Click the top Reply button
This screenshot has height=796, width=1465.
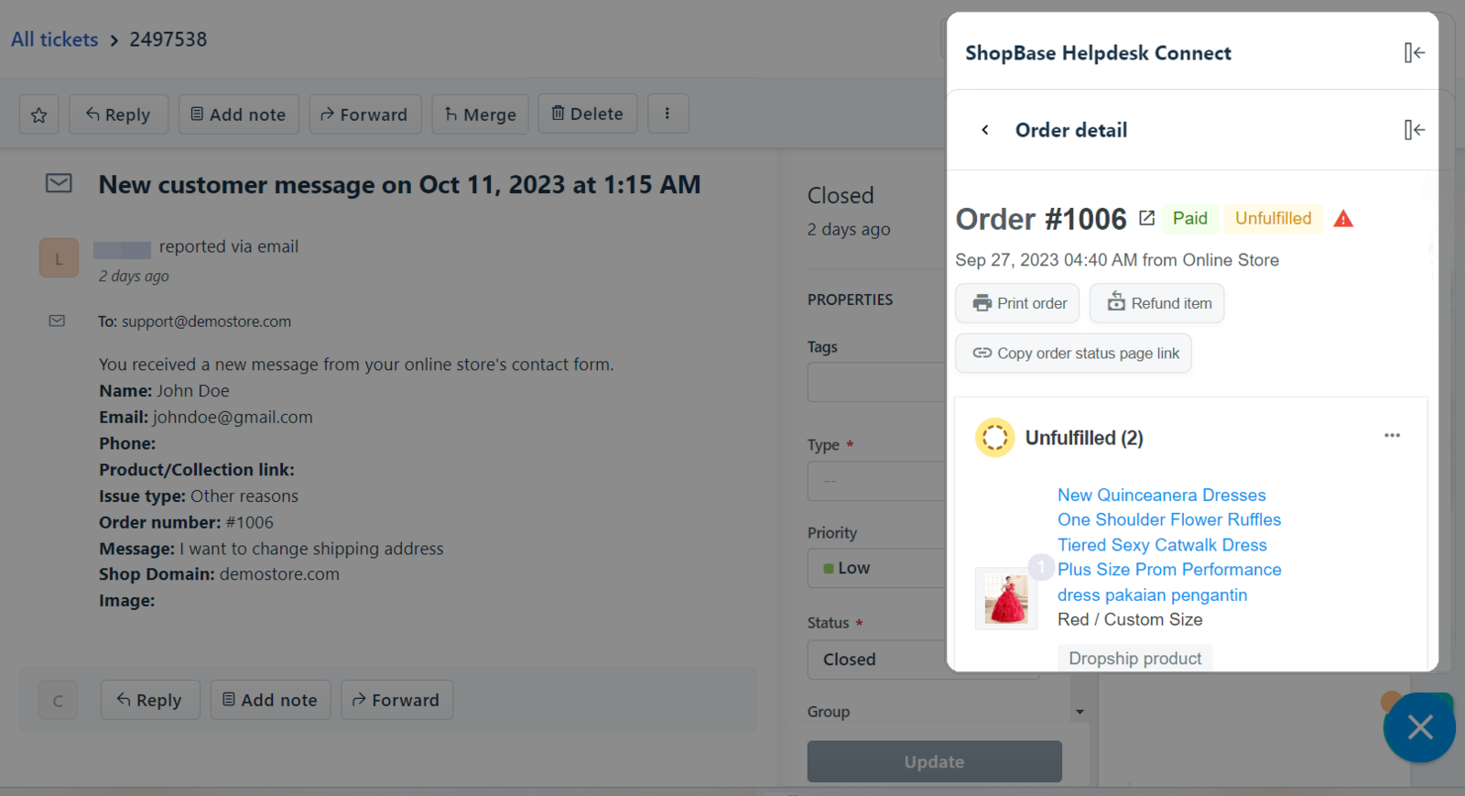click(x=118, y=114)
